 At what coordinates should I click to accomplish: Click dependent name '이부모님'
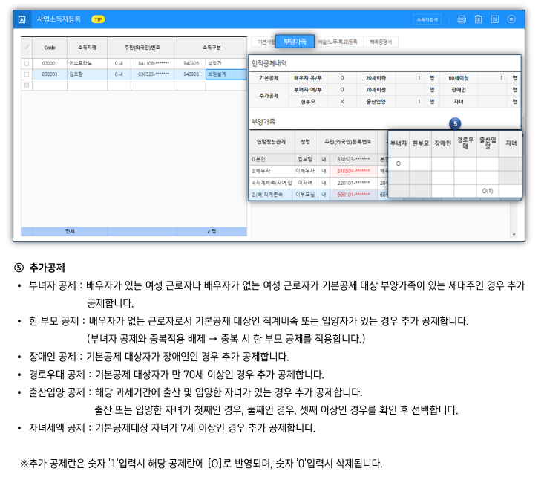point(305,195)
